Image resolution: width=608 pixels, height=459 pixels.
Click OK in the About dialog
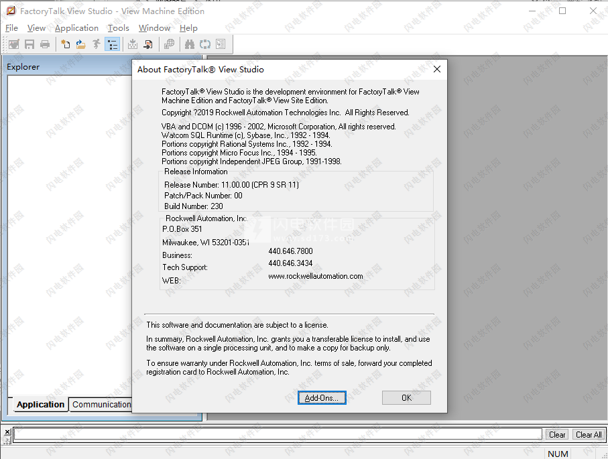click(406, 398)
